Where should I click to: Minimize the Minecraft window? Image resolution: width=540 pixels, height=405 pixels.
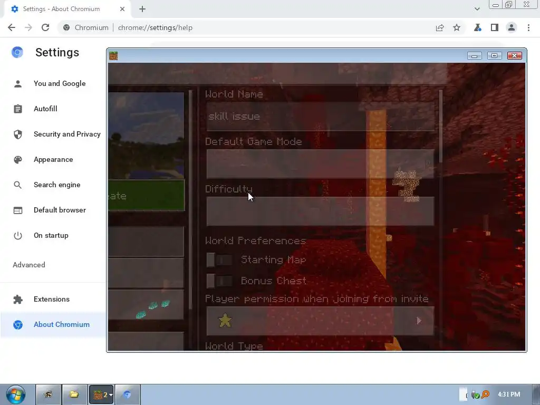point(474,56)
